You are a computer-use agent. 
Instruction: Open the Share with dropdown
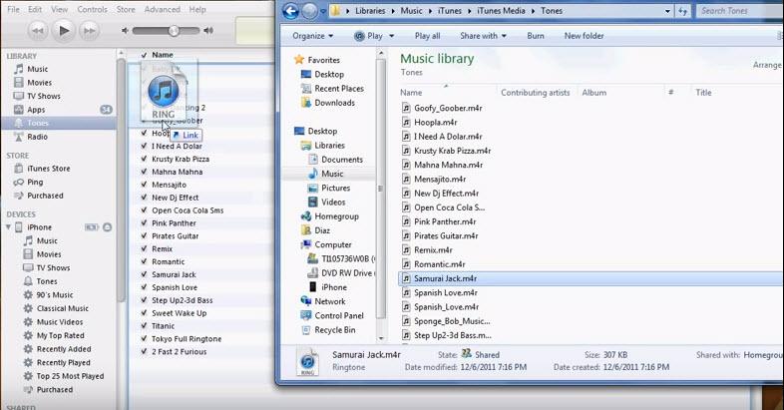pos(483,36)
